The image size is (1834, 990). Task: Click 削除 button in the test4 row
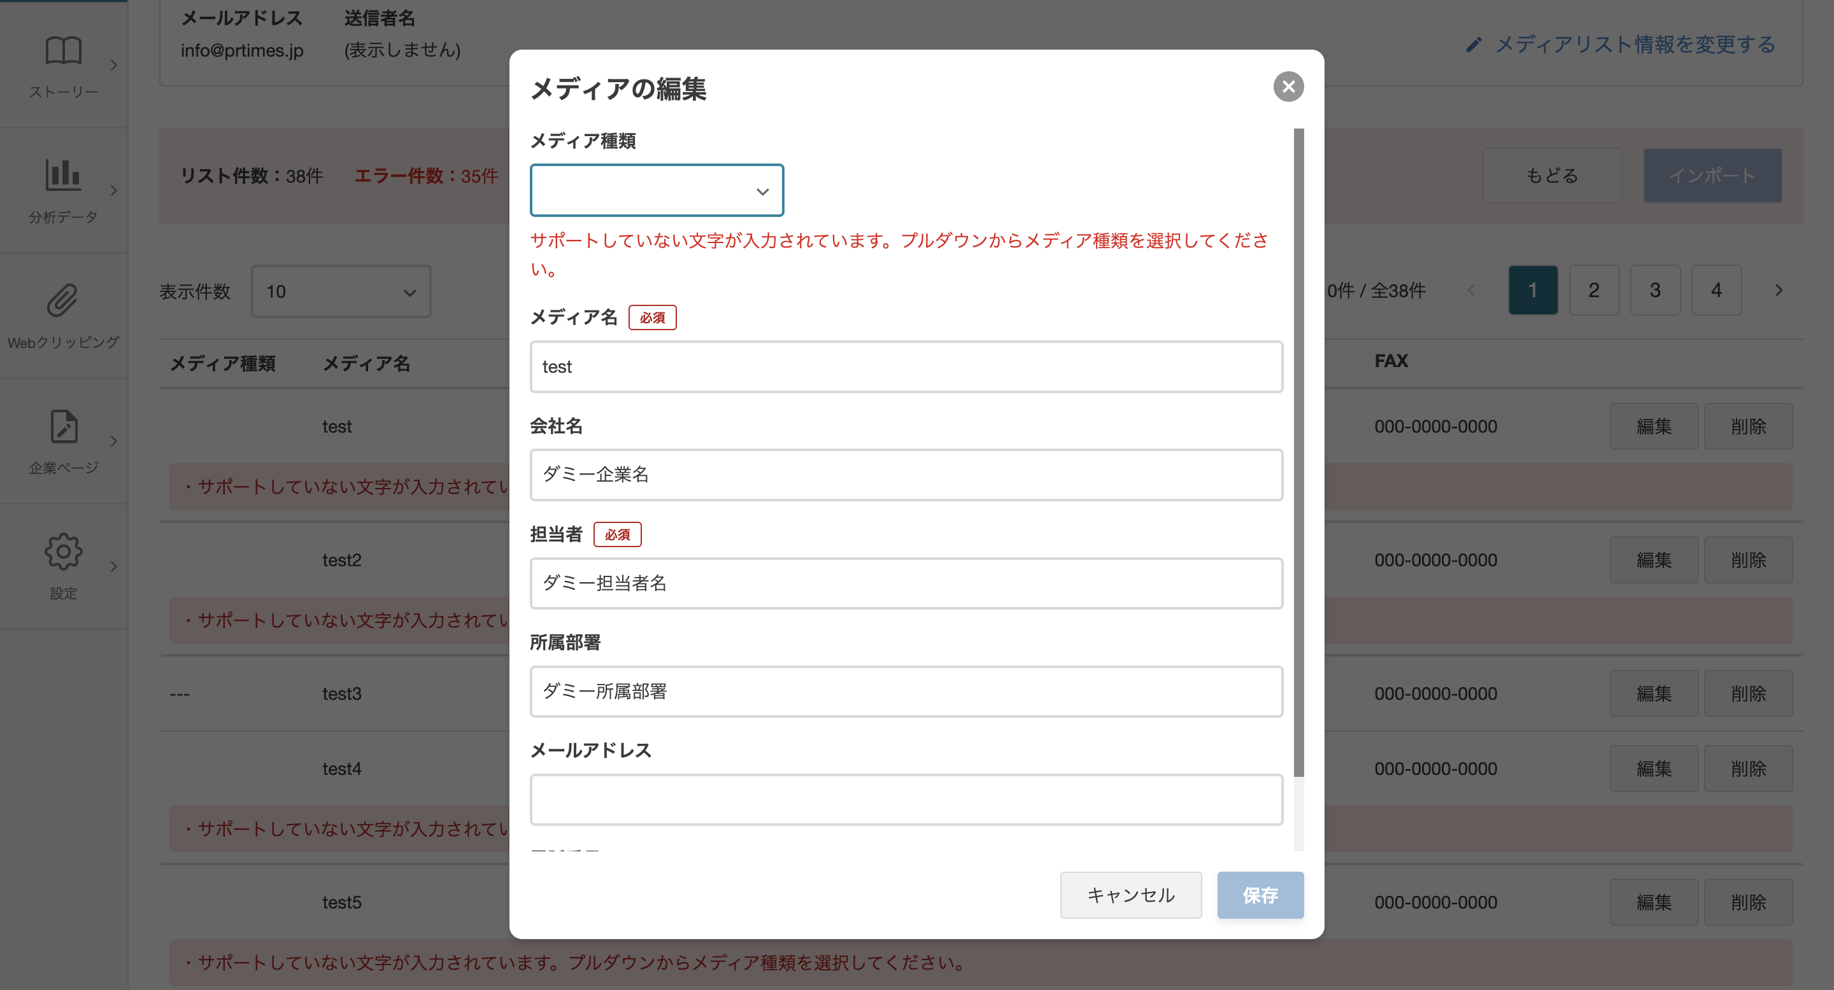pyautogui.click(x=1749, y=769)
